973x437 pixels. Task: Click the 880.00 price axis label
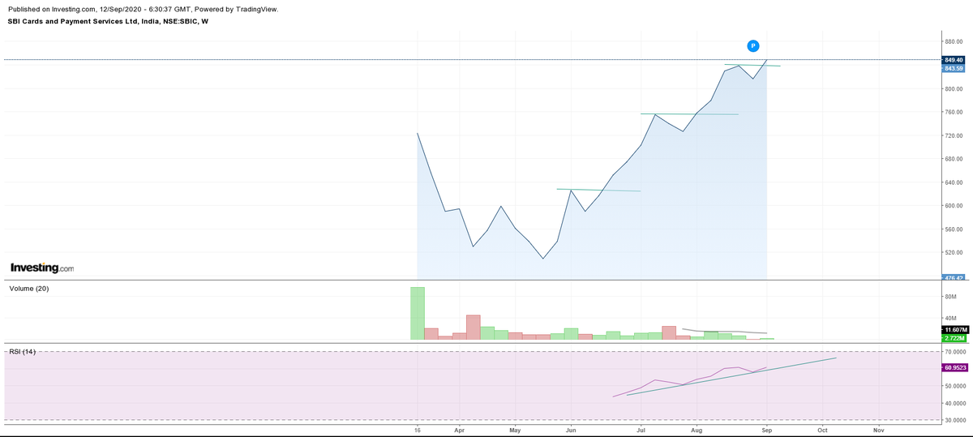click(x=954, y=41)
